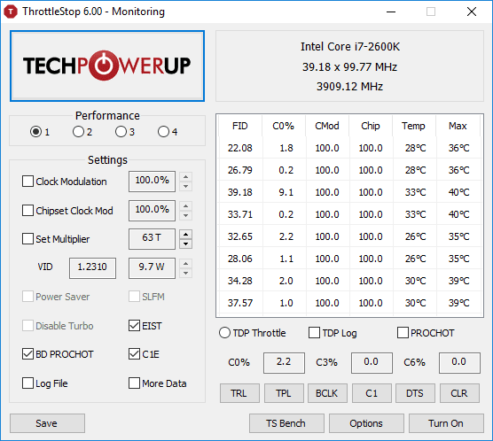Uncheck the C1E checkbox

tap(134, 354)
